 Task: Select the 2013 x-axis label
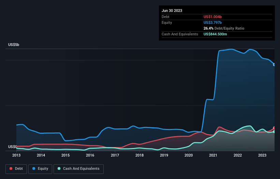[x=16, y=155]
